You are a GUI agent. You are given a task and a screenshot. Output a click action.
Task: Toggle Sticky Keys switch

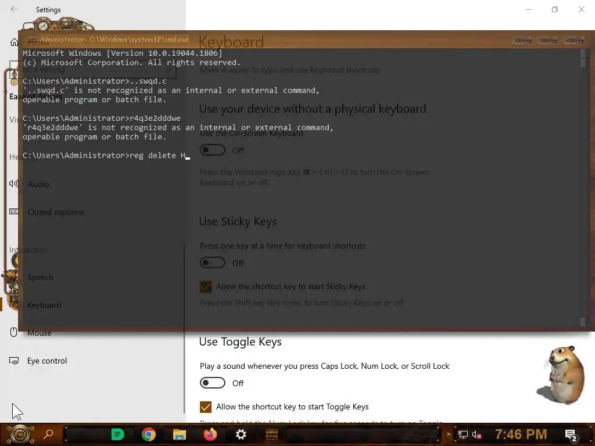pos(213,263)
